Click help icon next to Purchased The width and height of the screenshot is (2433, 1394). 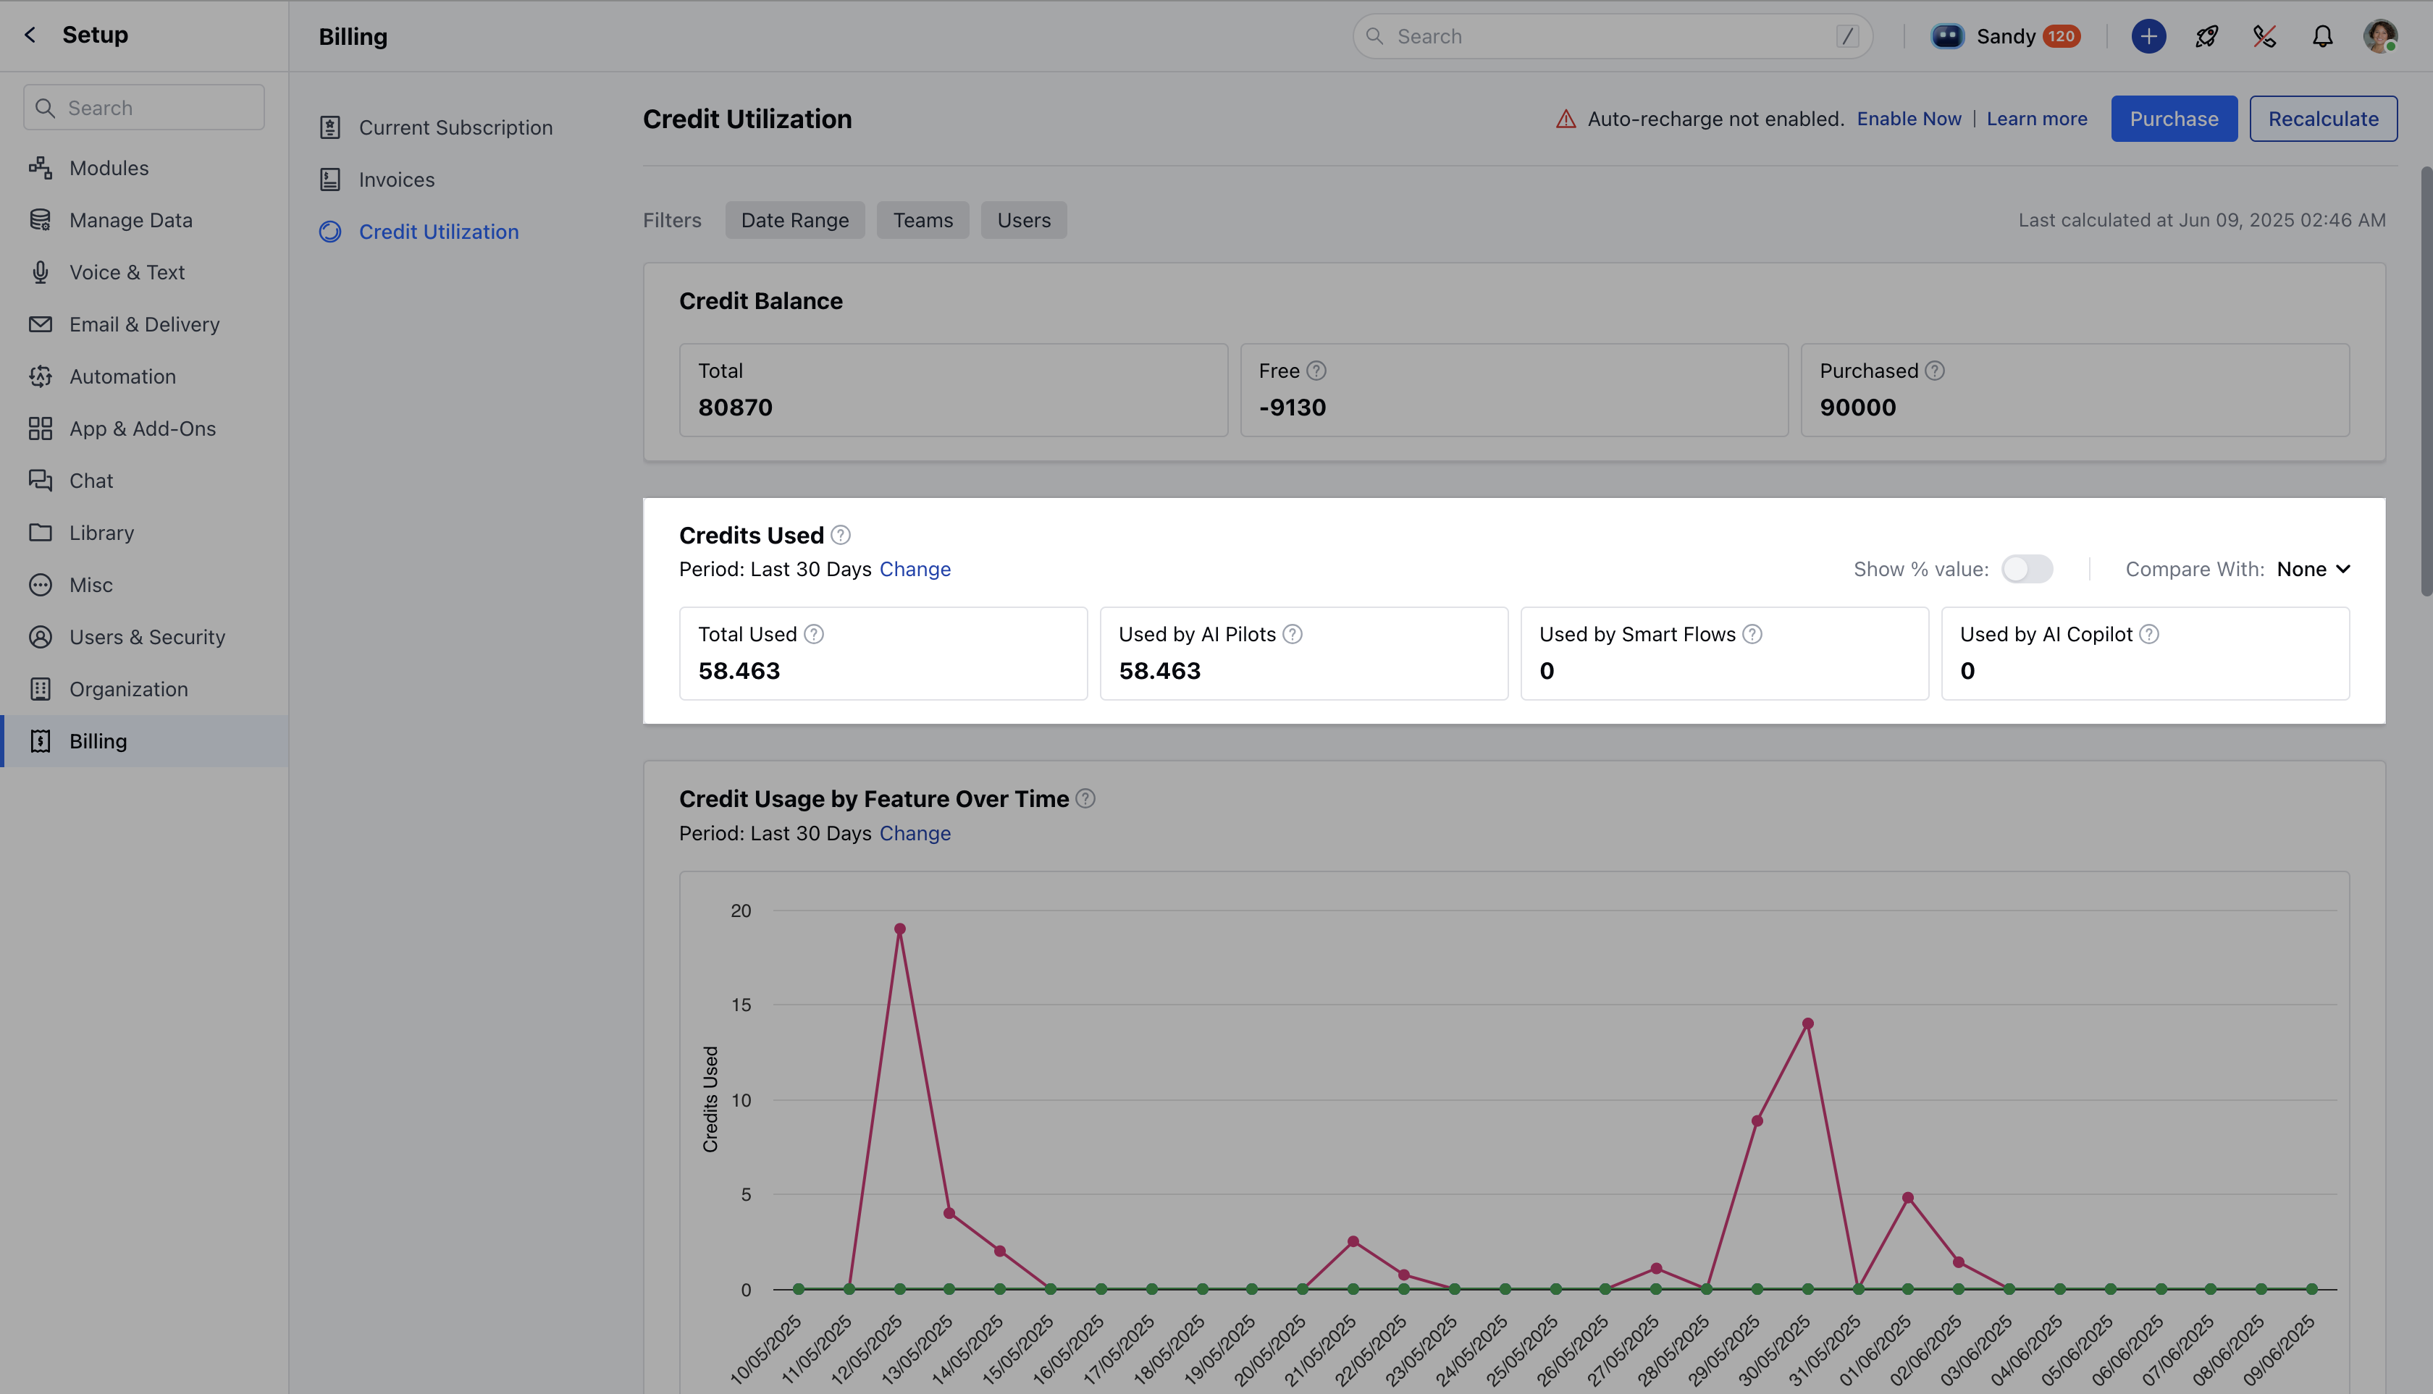(1935, 371)
